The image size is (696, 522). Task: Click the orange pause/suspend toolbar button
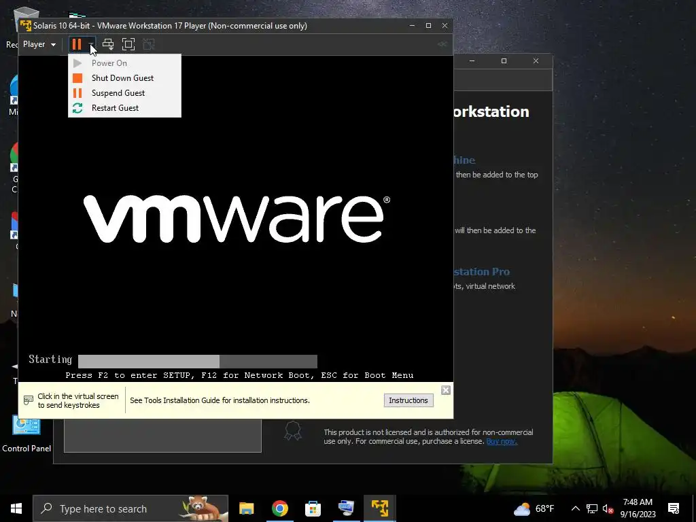(77, 44)
